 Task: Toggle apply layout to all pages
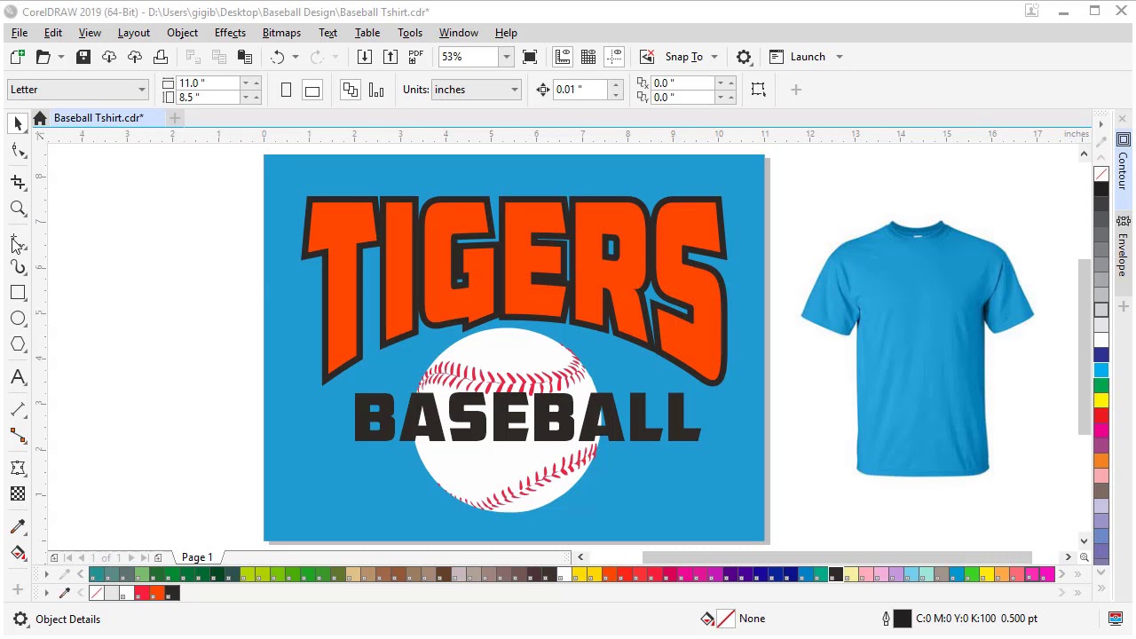point(351,90)
